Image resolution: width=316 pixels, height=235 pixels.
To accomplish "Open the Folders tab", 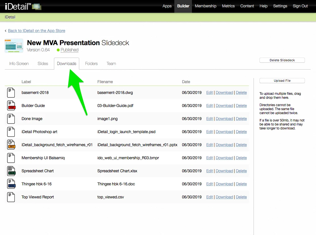I will click(91, 64).
